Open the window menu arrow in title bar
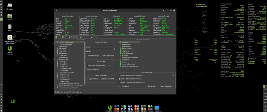 (x=56, y=10)
